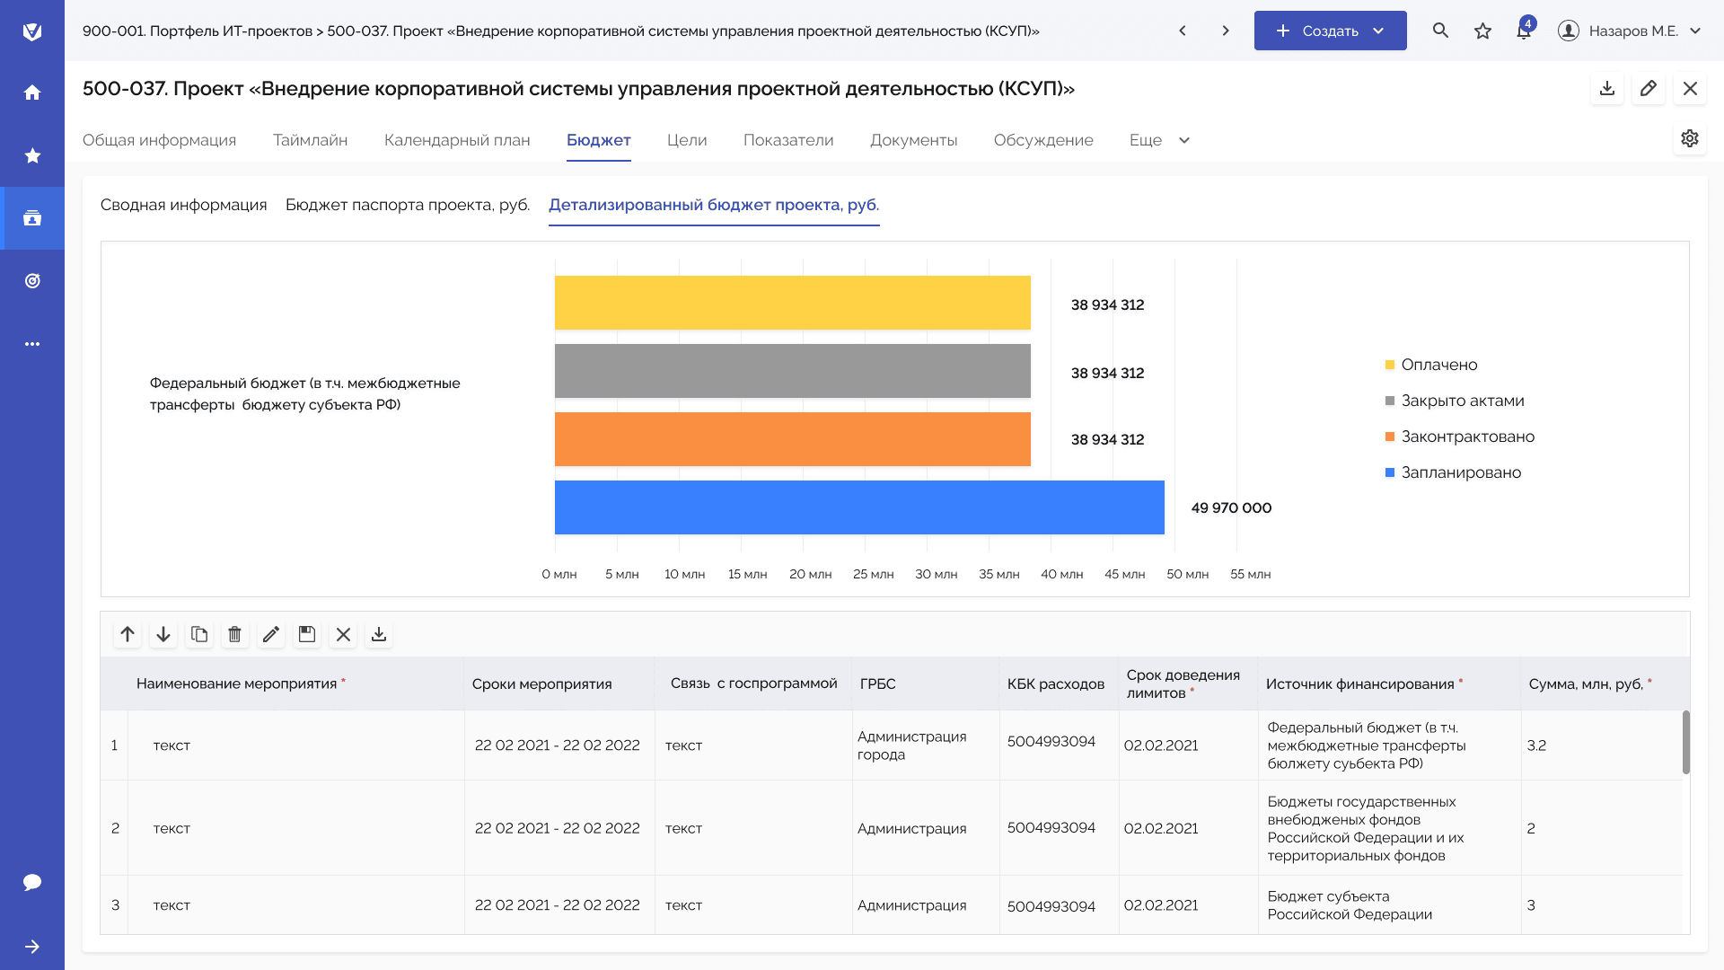Screen dimensions: 1724x970
Task: Open notifications bell icon
Action: pyautogui.click(x=1524, y=31)
